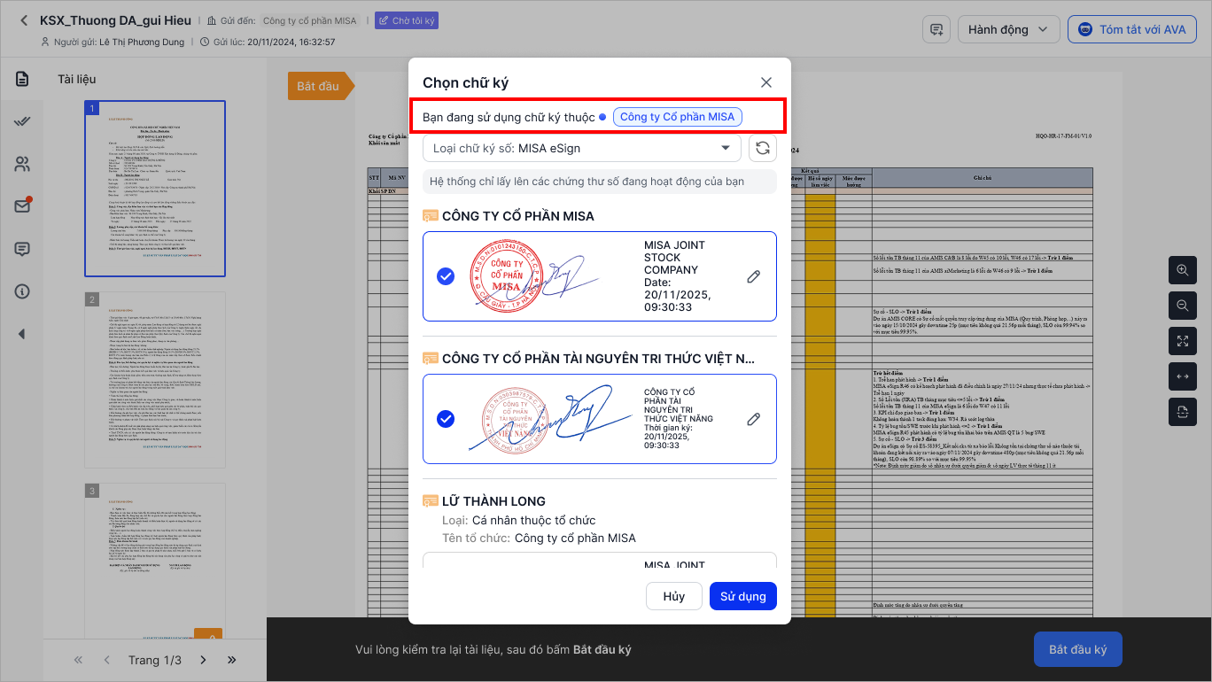1212x682 pixels.
Task: Click the document page tool icon below fit-width
Action: click(x=1183, y=412)
